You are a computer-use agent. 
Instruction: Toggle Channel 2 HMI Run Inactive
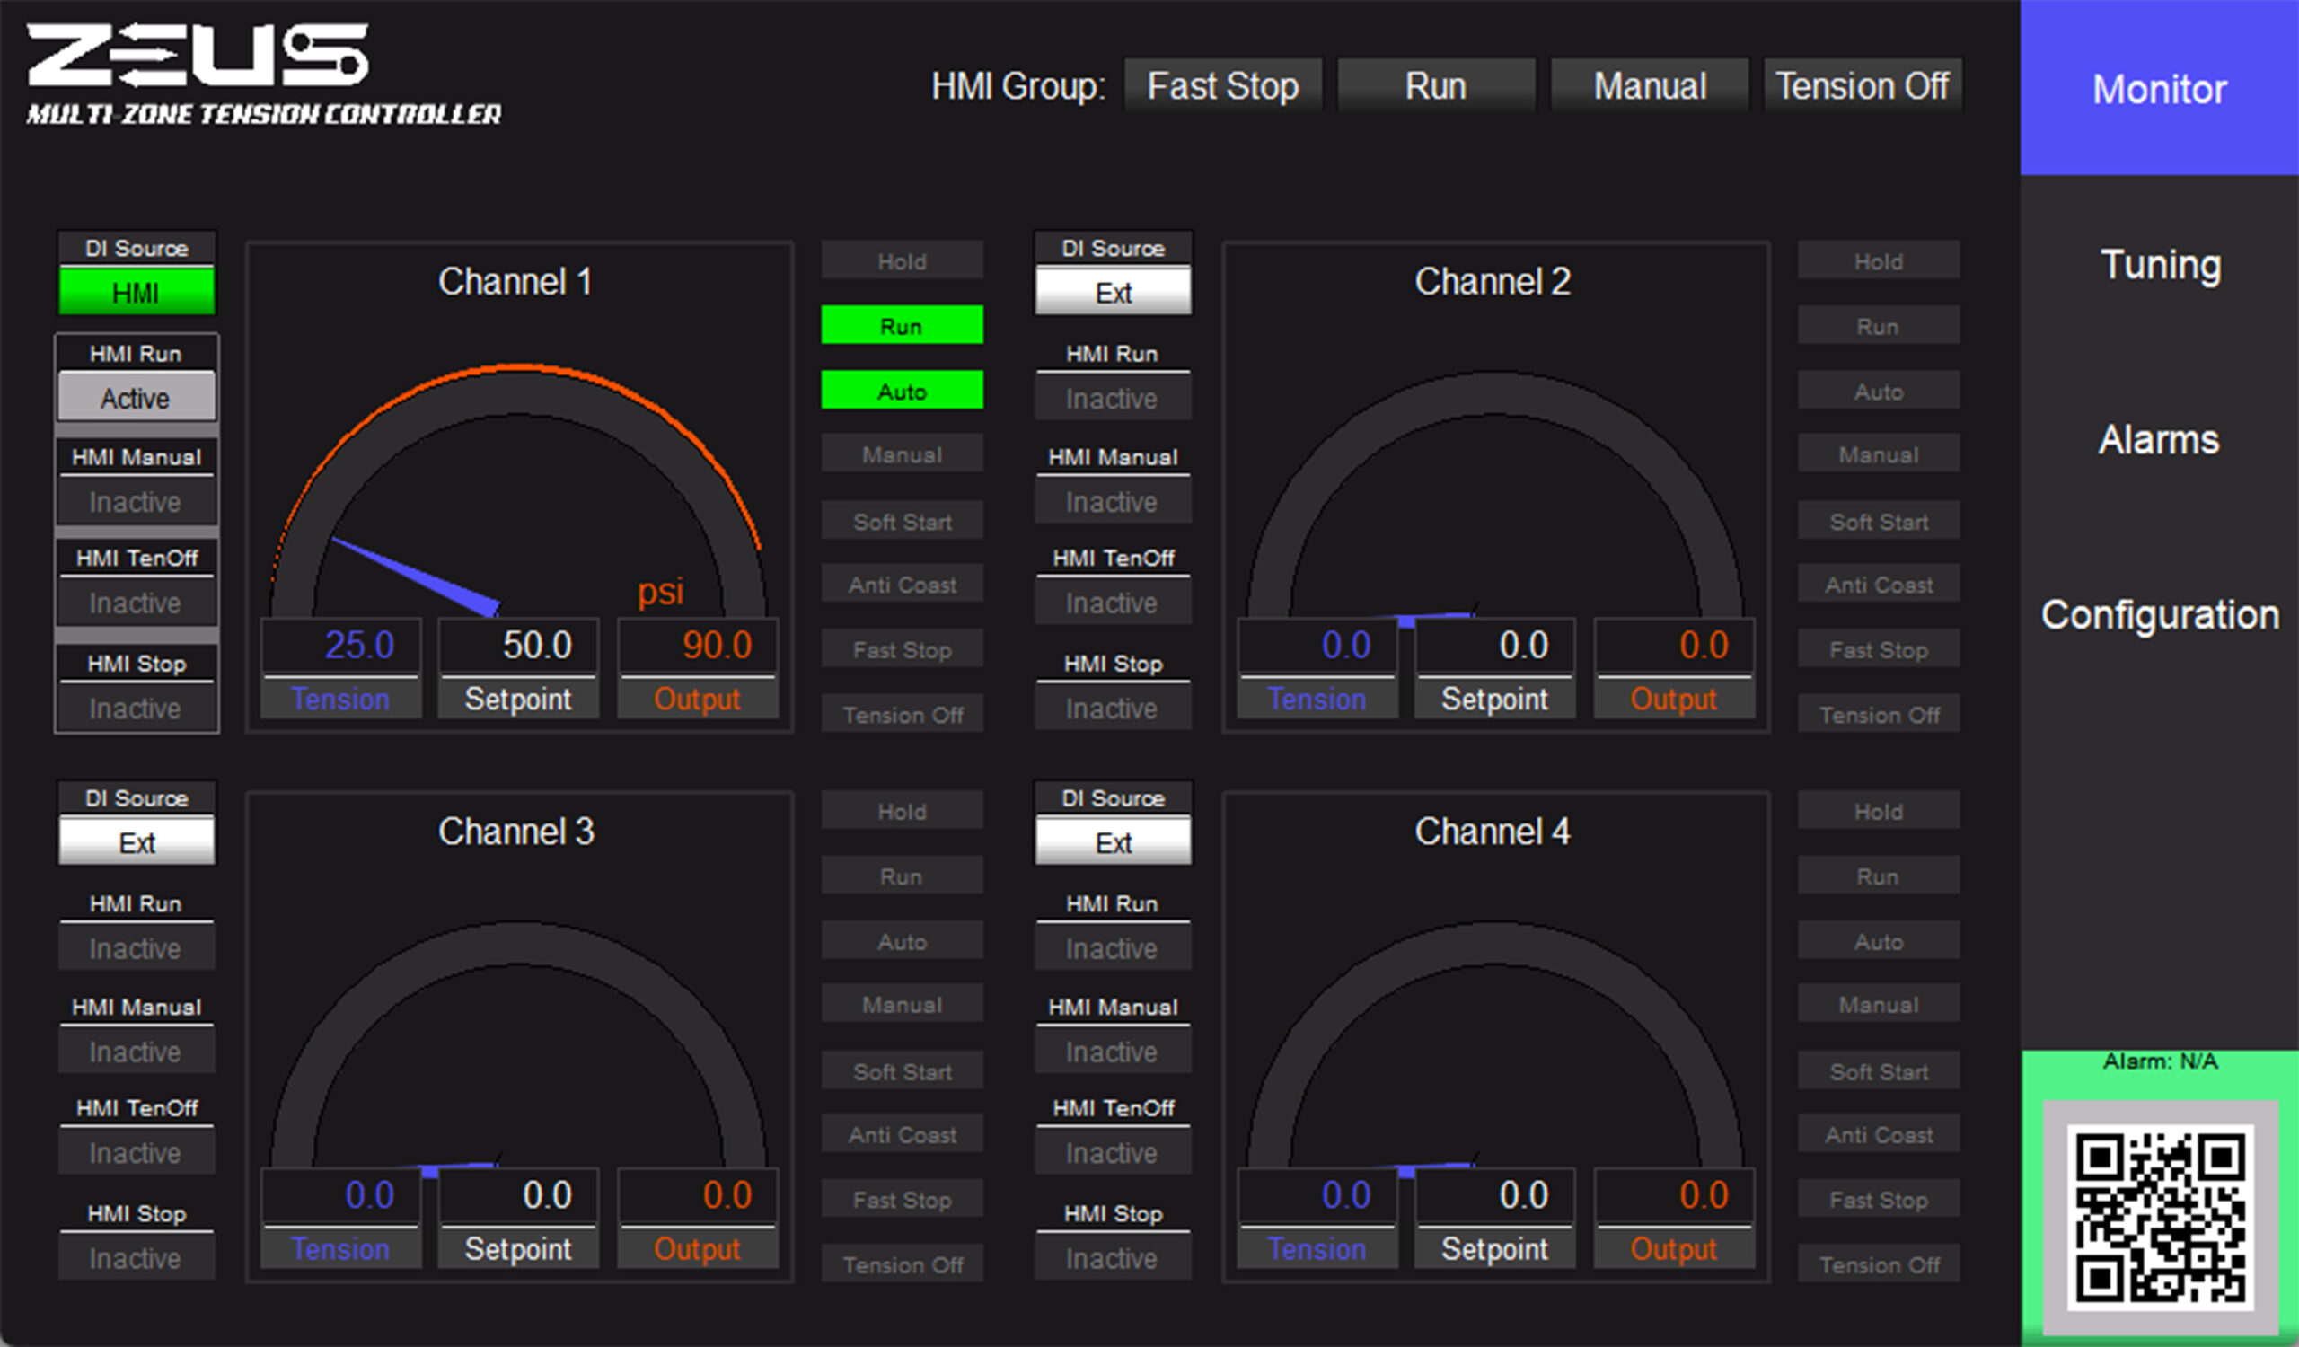(1113, 398)
